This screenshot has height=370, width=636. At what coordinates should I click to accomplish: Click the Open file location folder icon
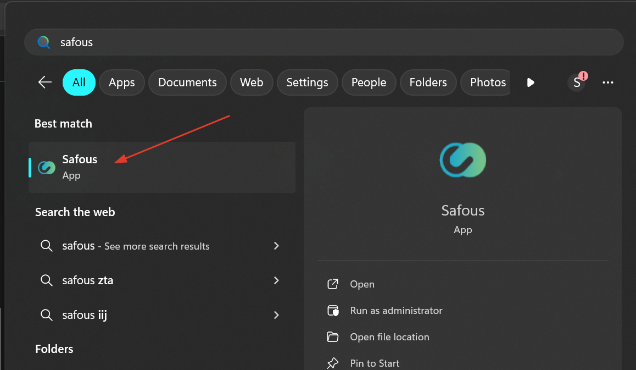tap(333, 337)
